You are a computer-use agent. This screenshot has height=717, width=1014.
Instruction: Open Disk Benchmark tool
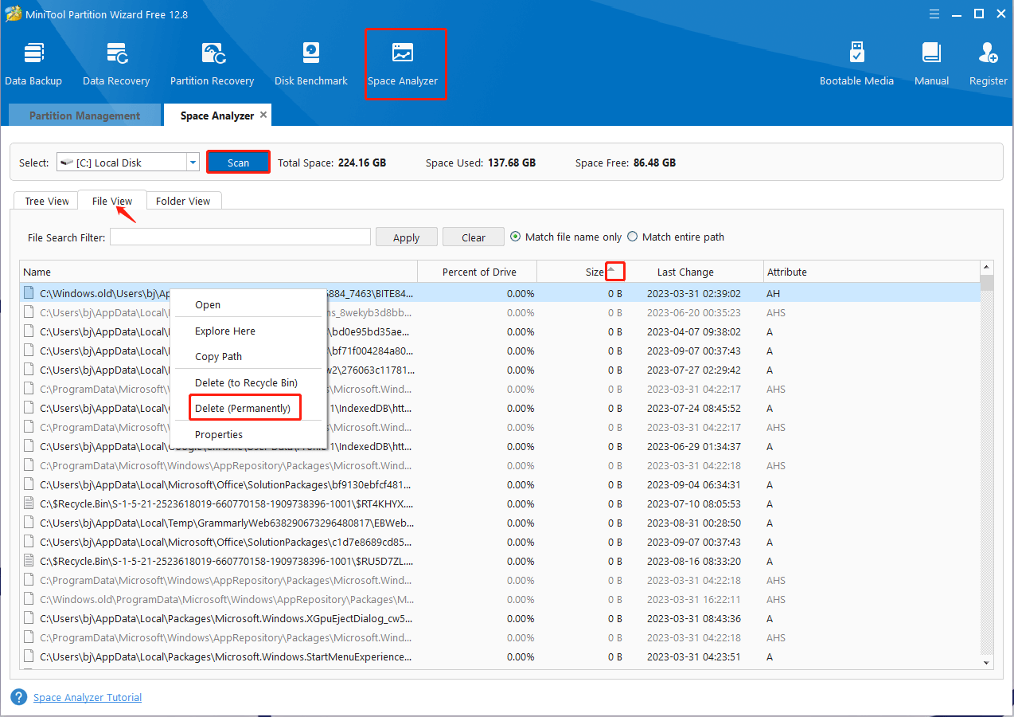click(x=311, y=64)
